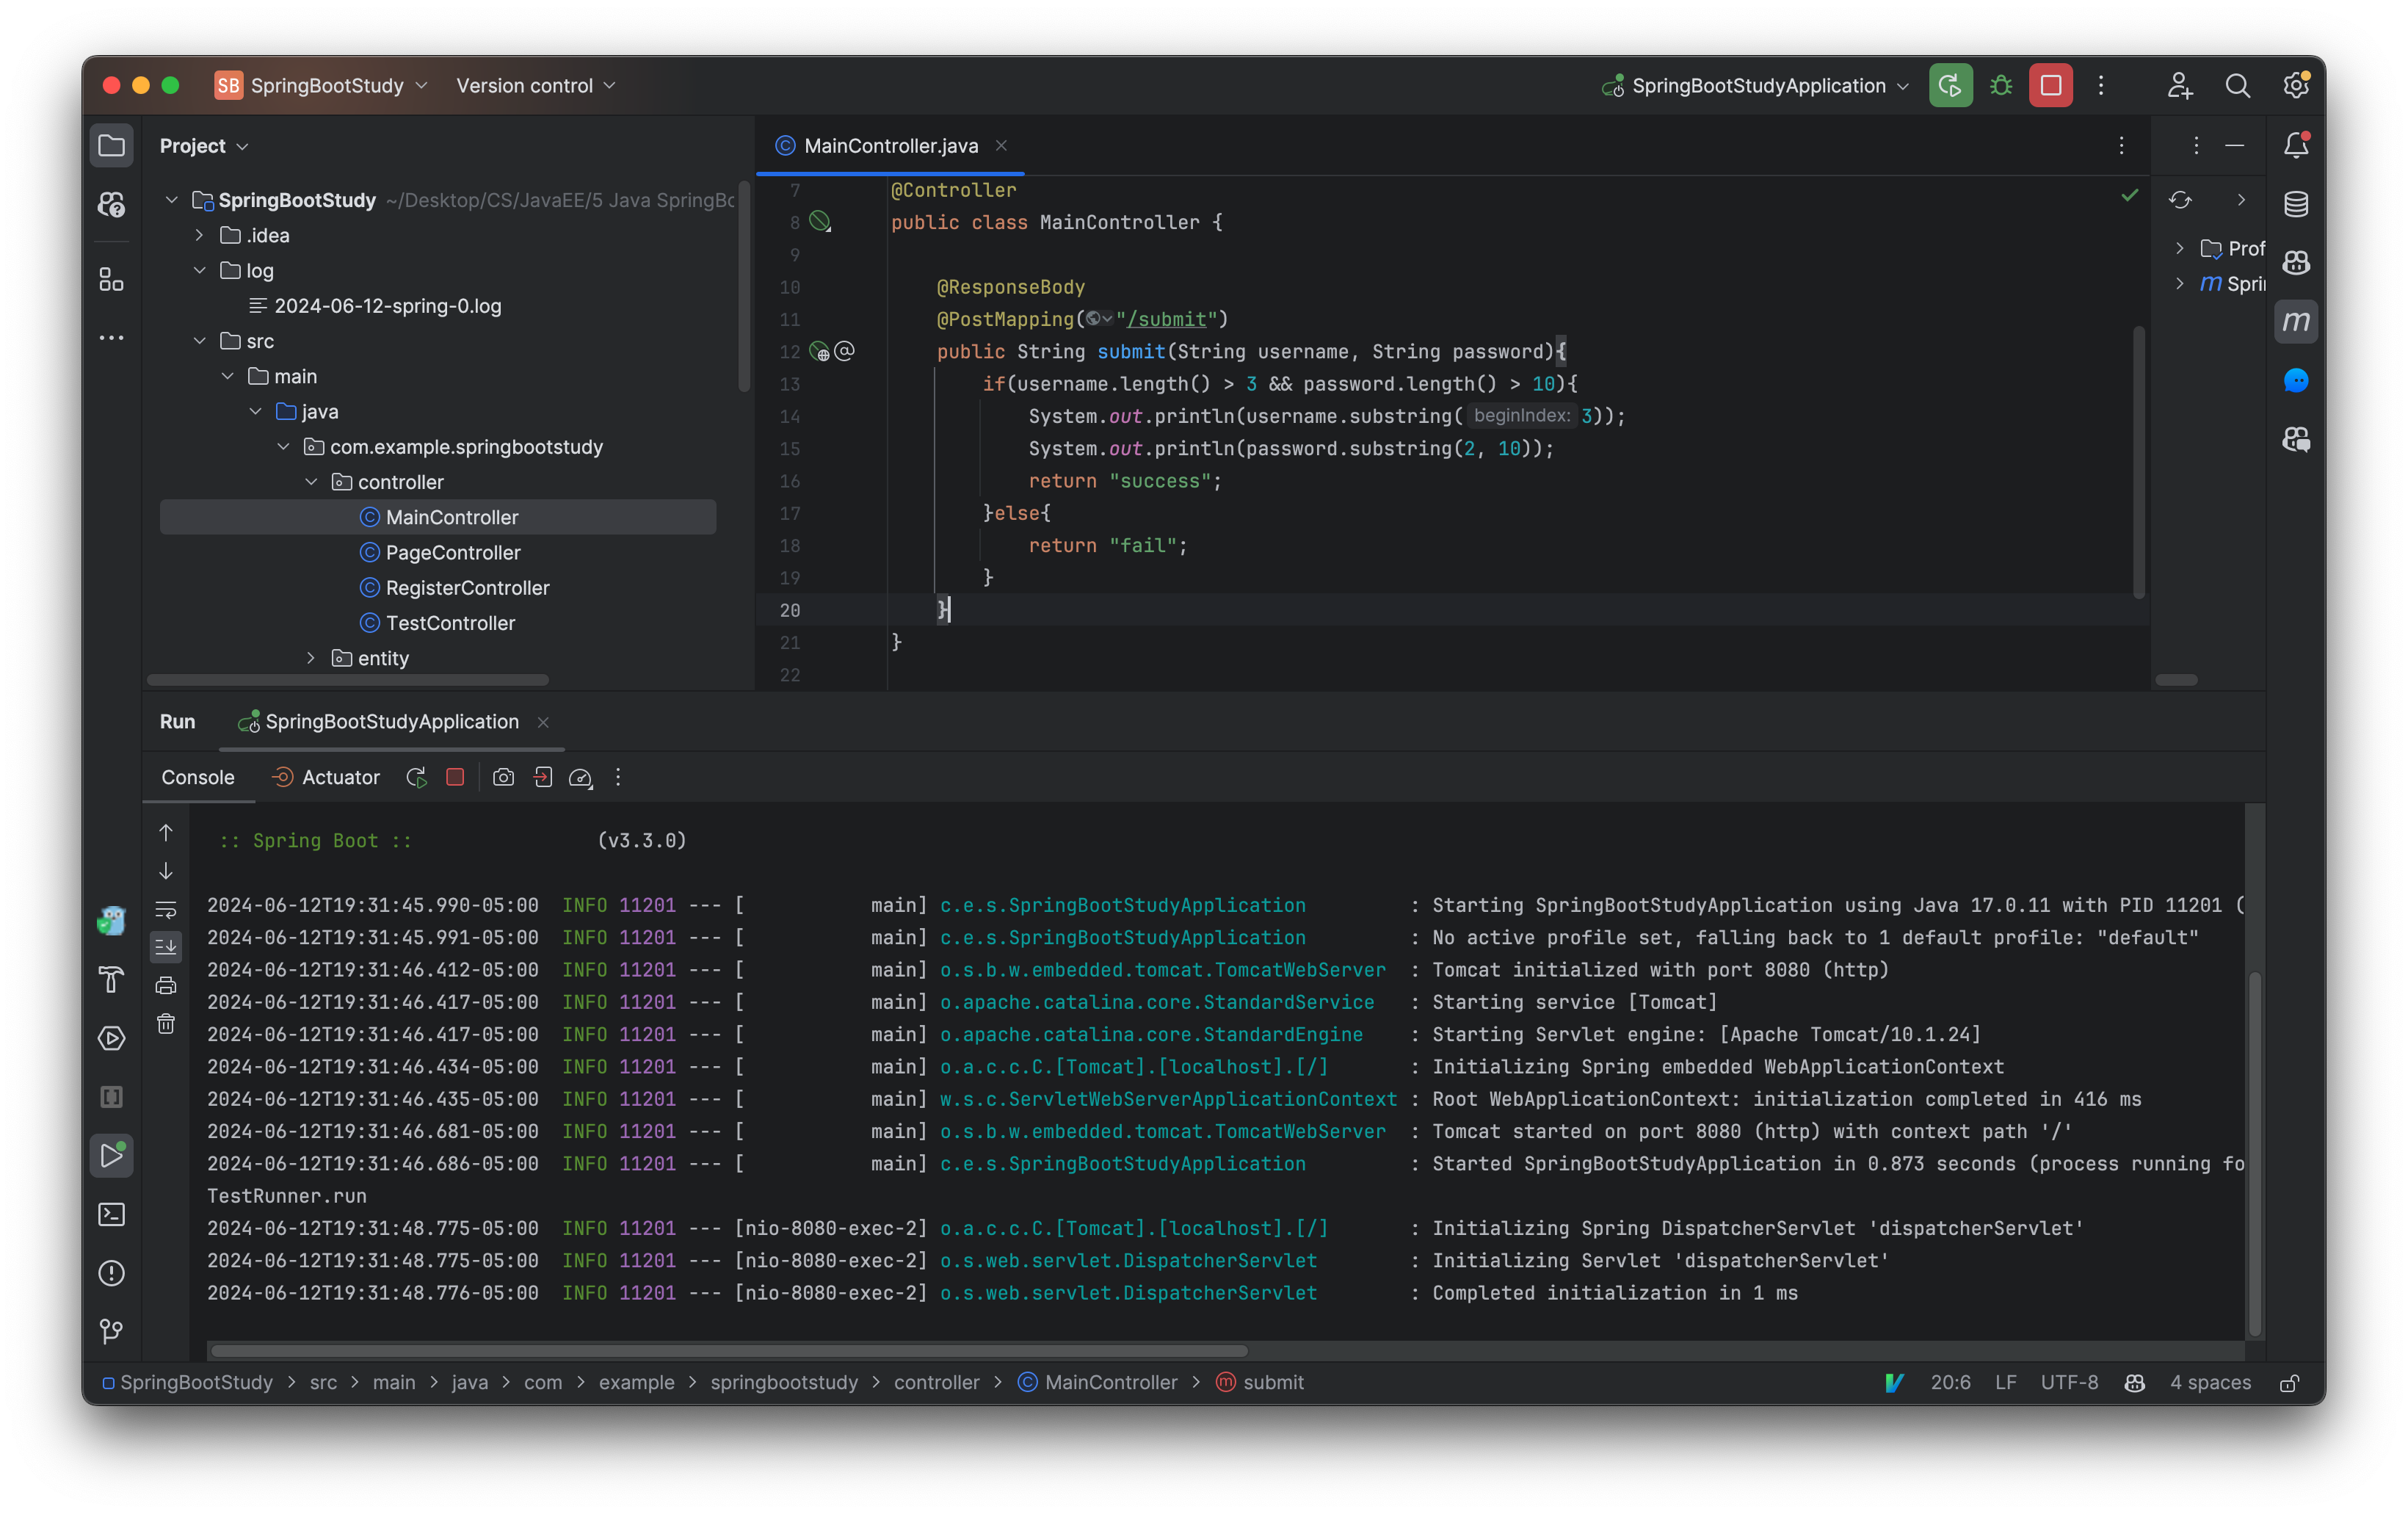Open the Database tool window
Image resolution: width=2408 pixels, height=1514 pixels.
point(2296,203)
